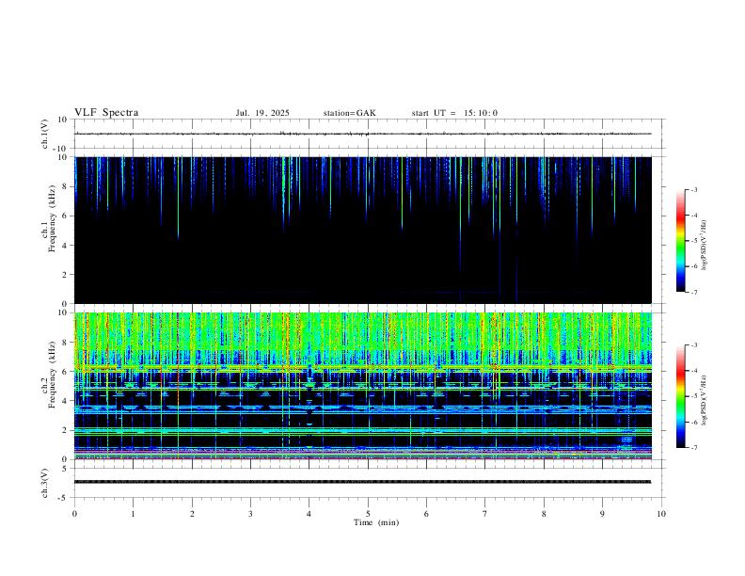This screenshot has height=576, width=745.
Task: Click inside the ch.2 spectrogram panel
Action: point(362,386)
